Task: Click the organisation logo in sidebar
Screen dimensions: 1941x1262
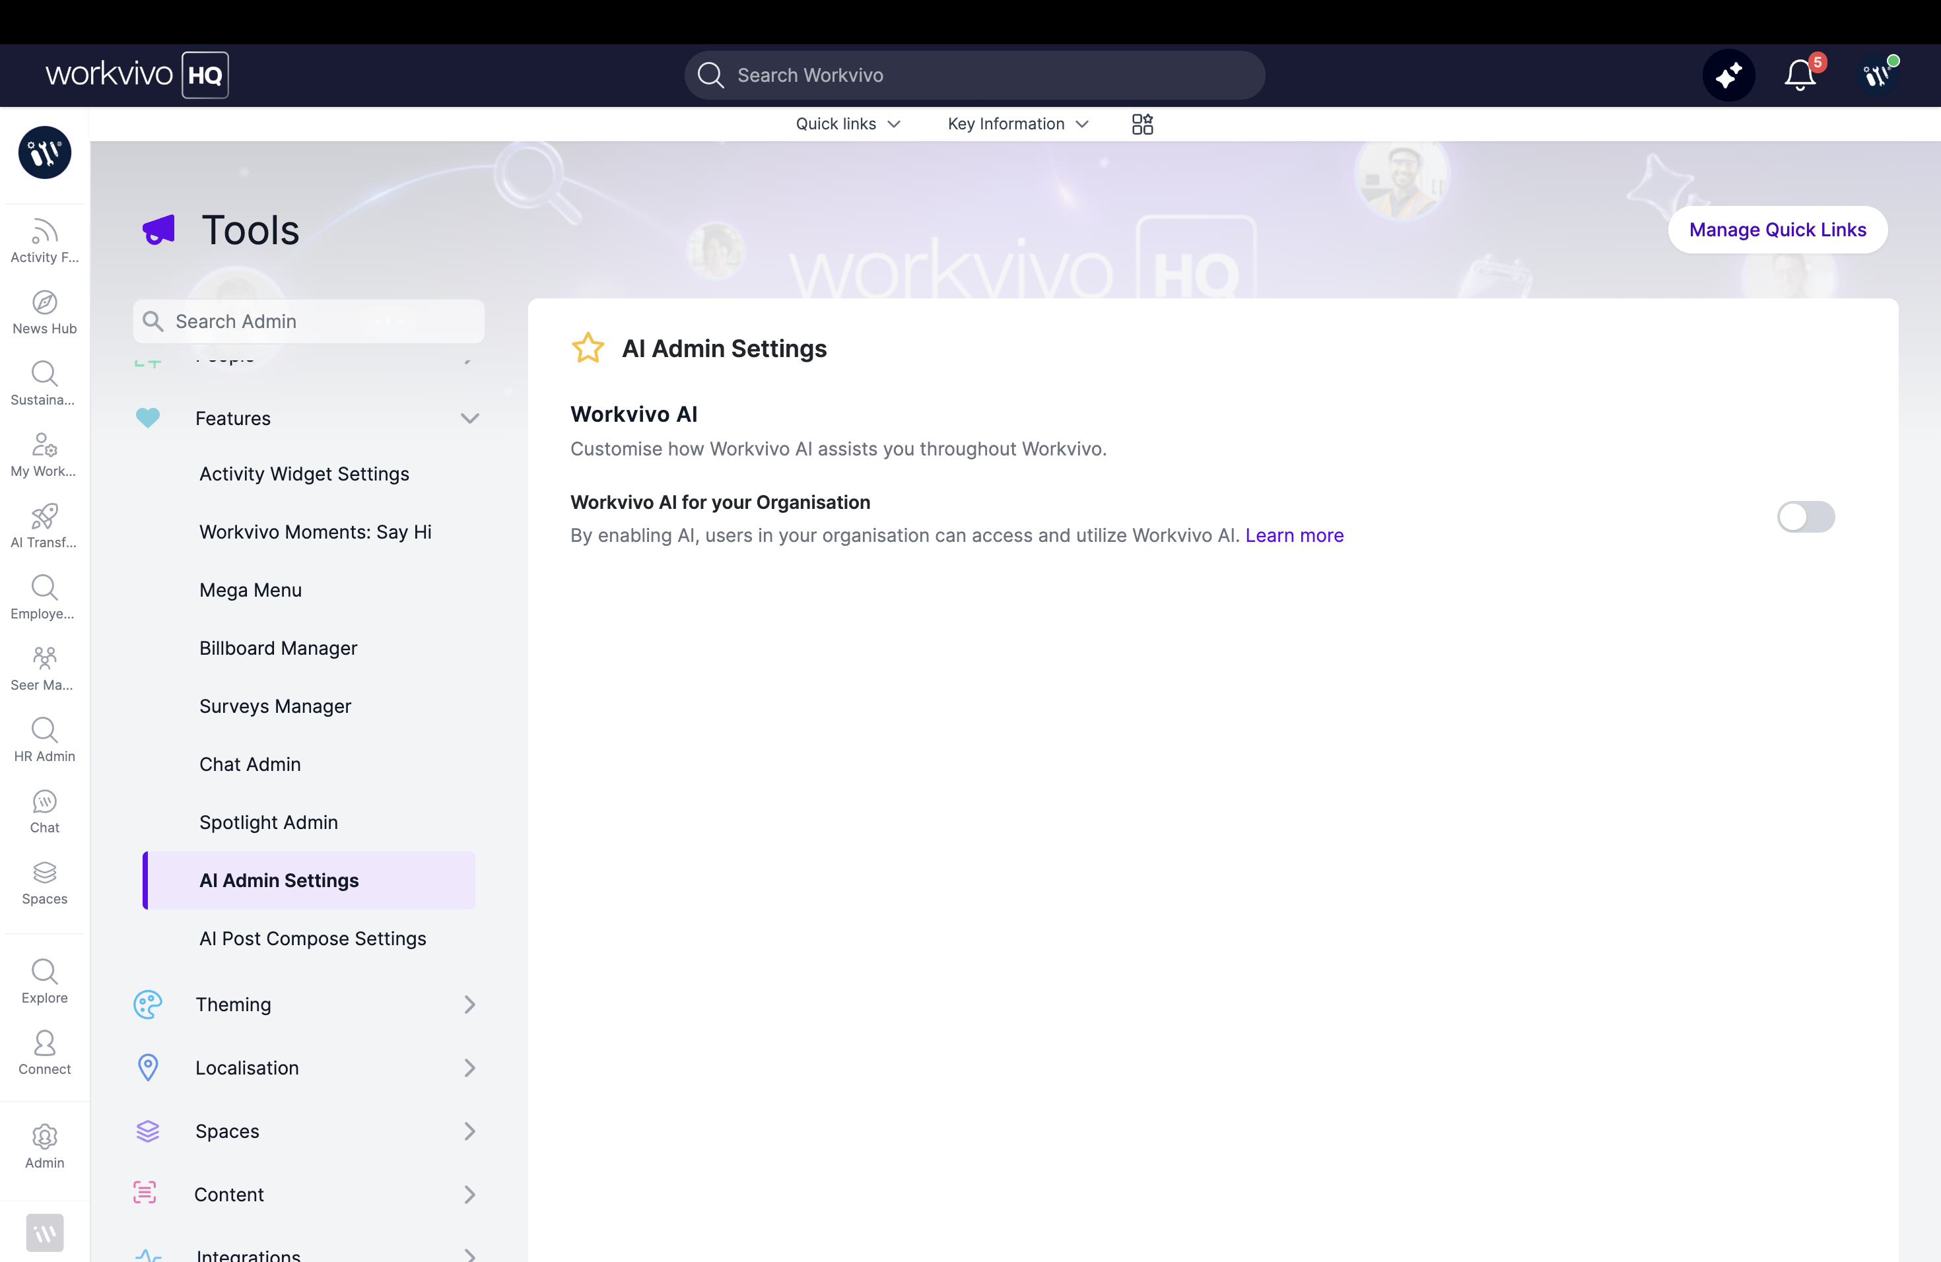Action: [45, 152]
